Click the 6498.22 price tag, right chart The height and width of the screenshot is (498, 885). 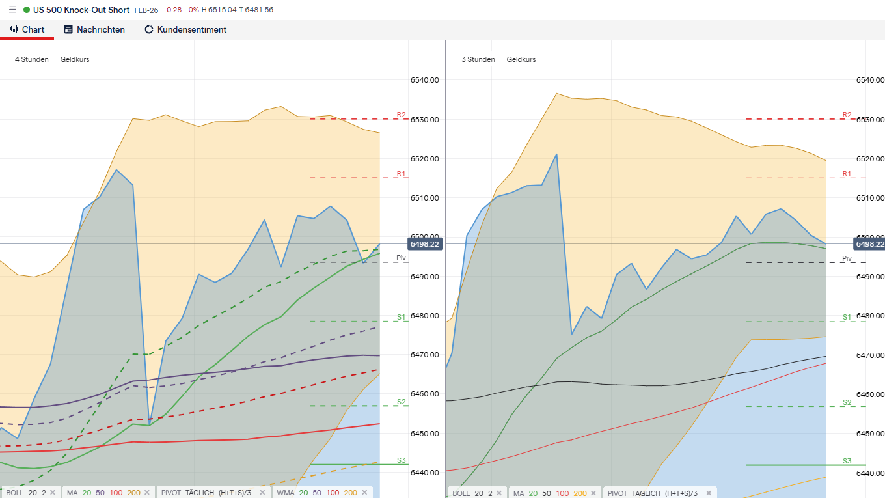point(869,244)
